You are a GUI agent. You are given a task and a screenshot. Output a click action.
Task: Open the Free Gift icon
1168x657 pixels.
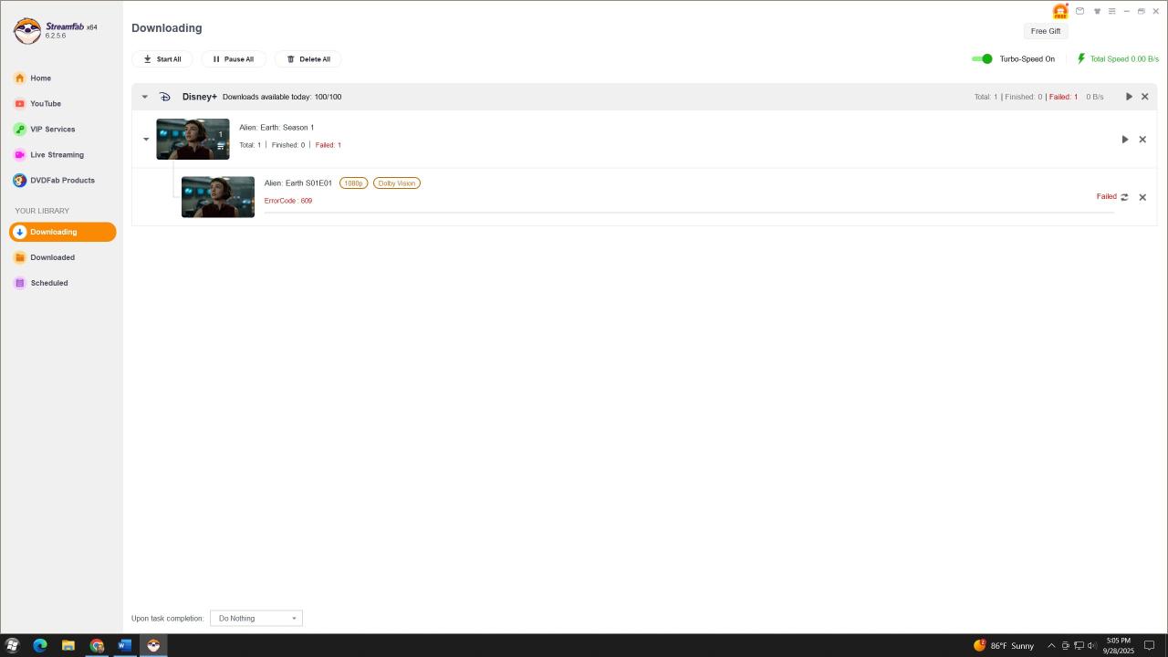coord(1060,11)
